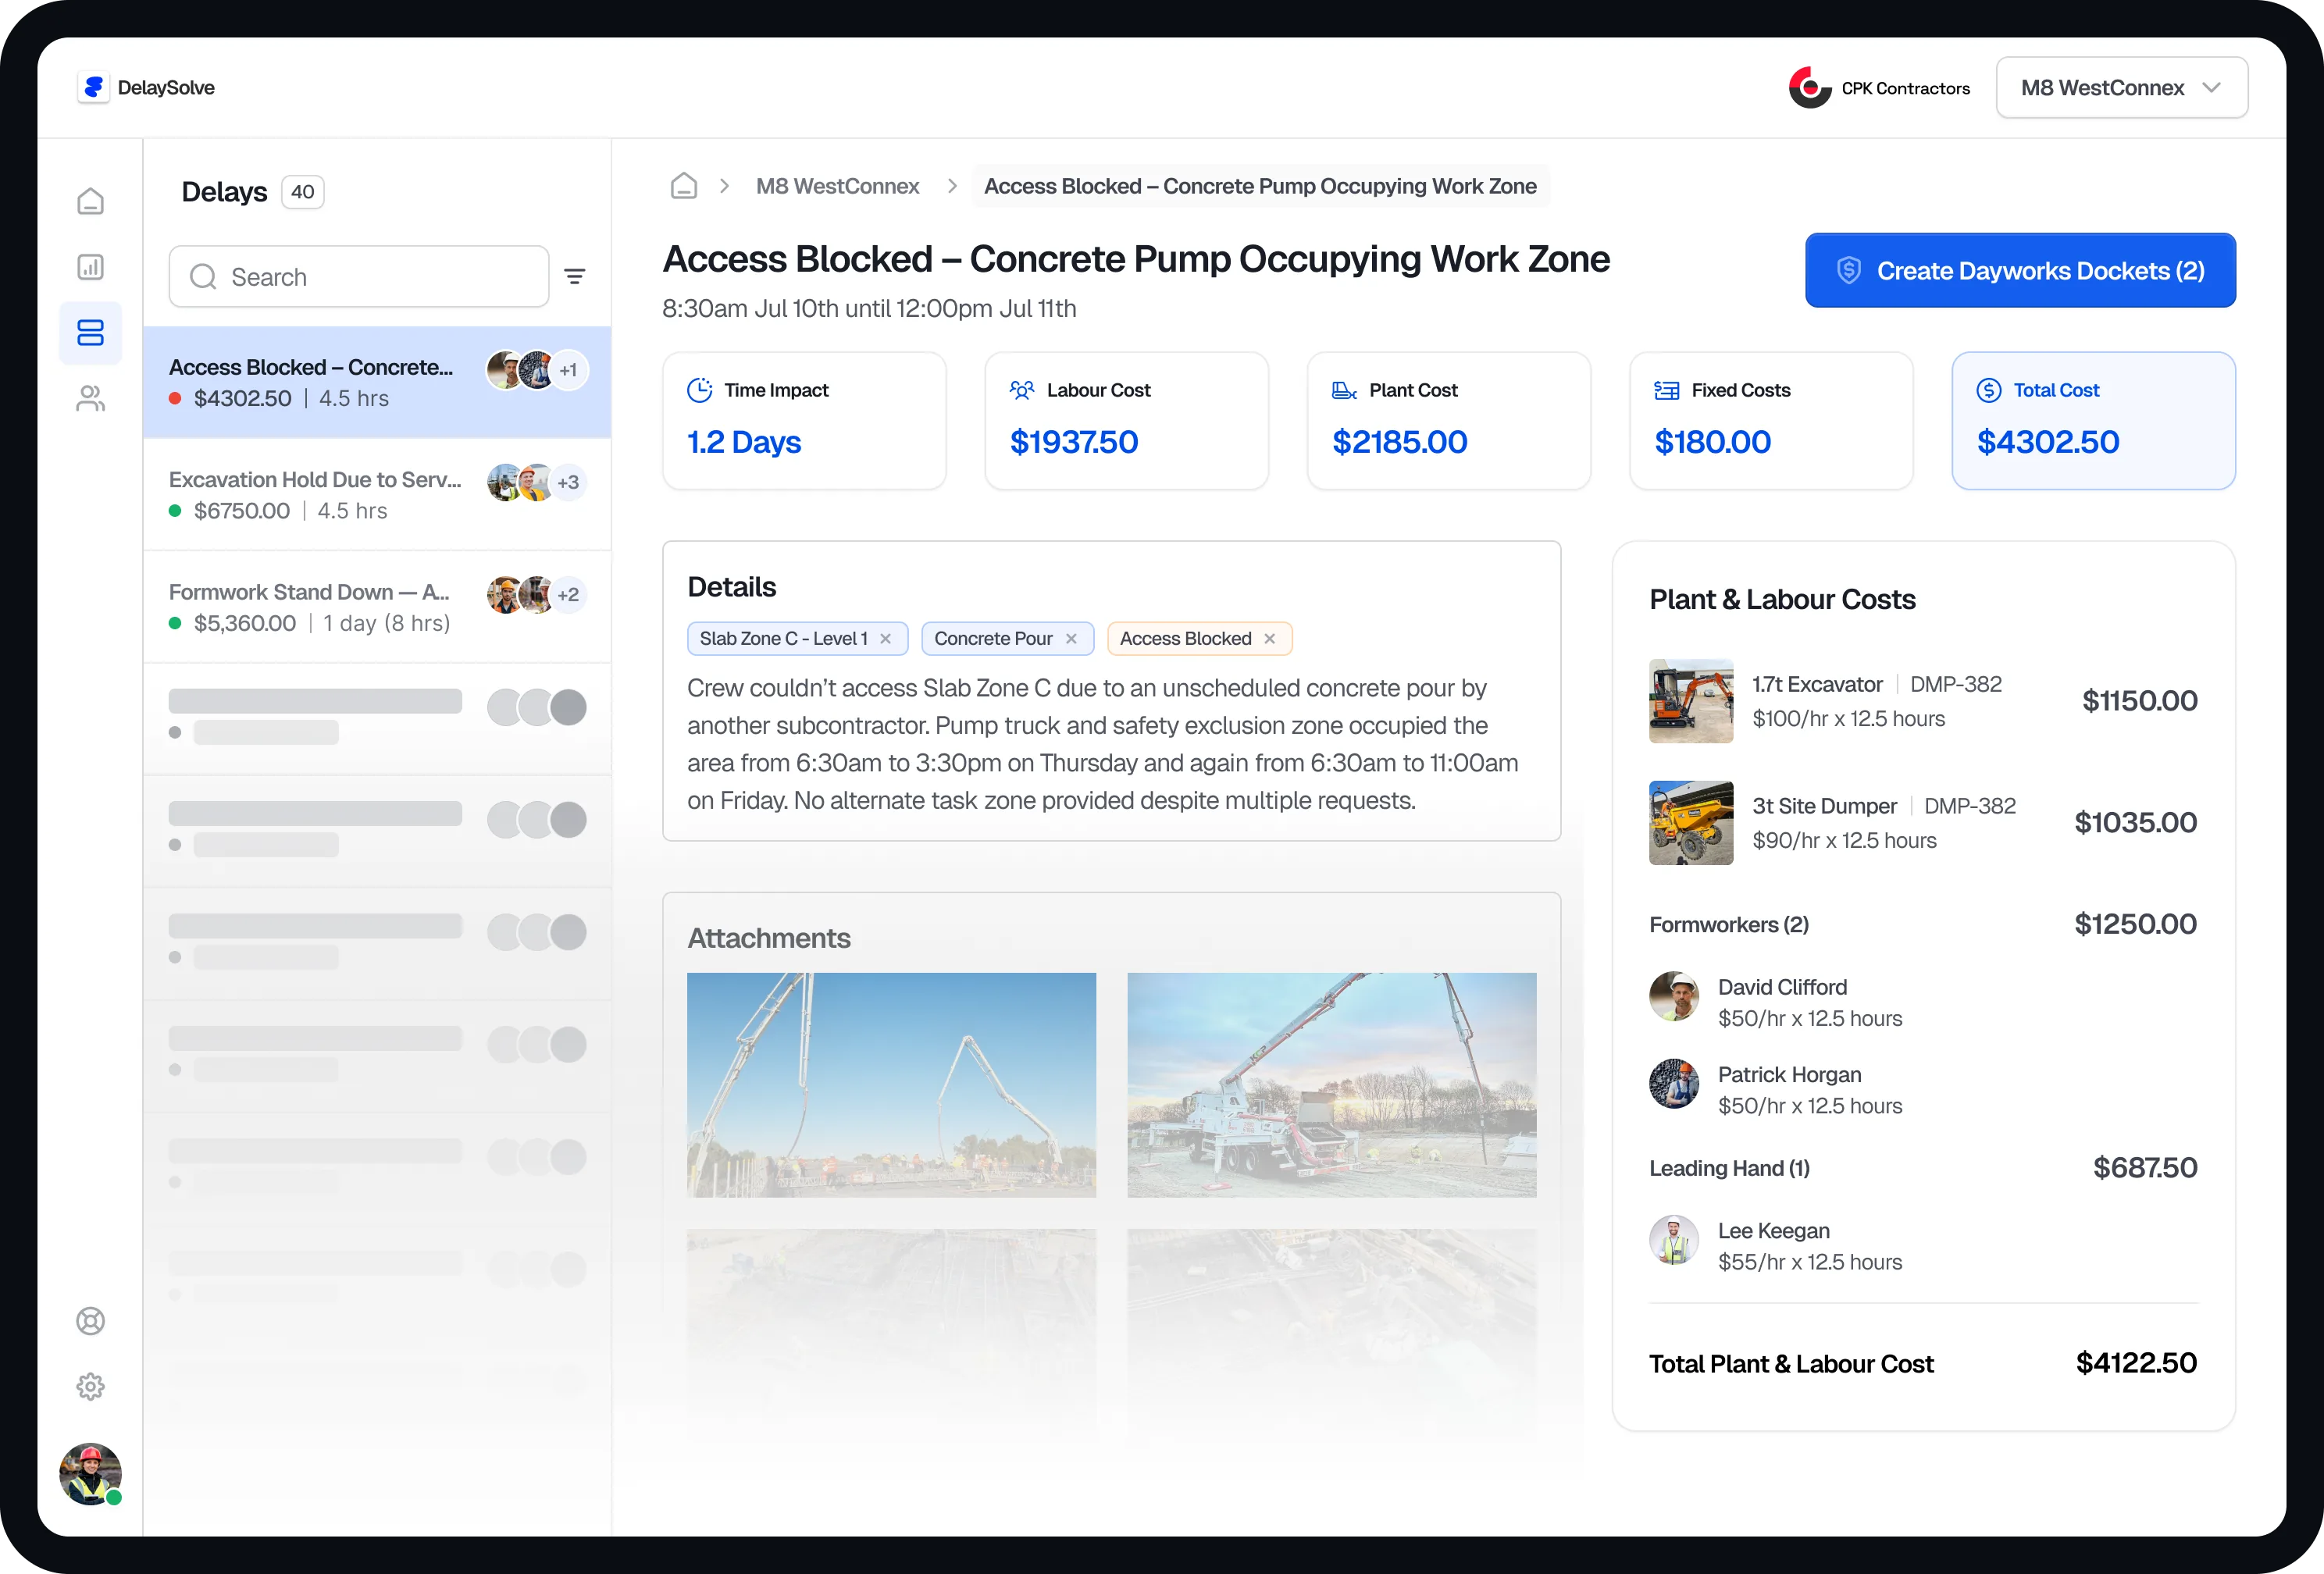Click the $1035.00 dumper cost

(x=2136, y=823)
